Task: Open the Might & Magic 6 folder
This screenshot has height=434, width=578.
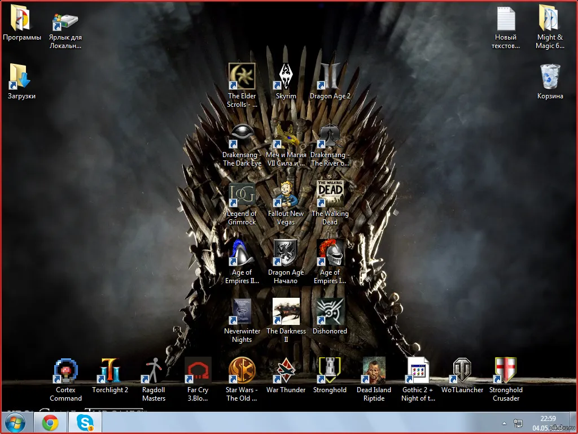Action: (549, 18)
